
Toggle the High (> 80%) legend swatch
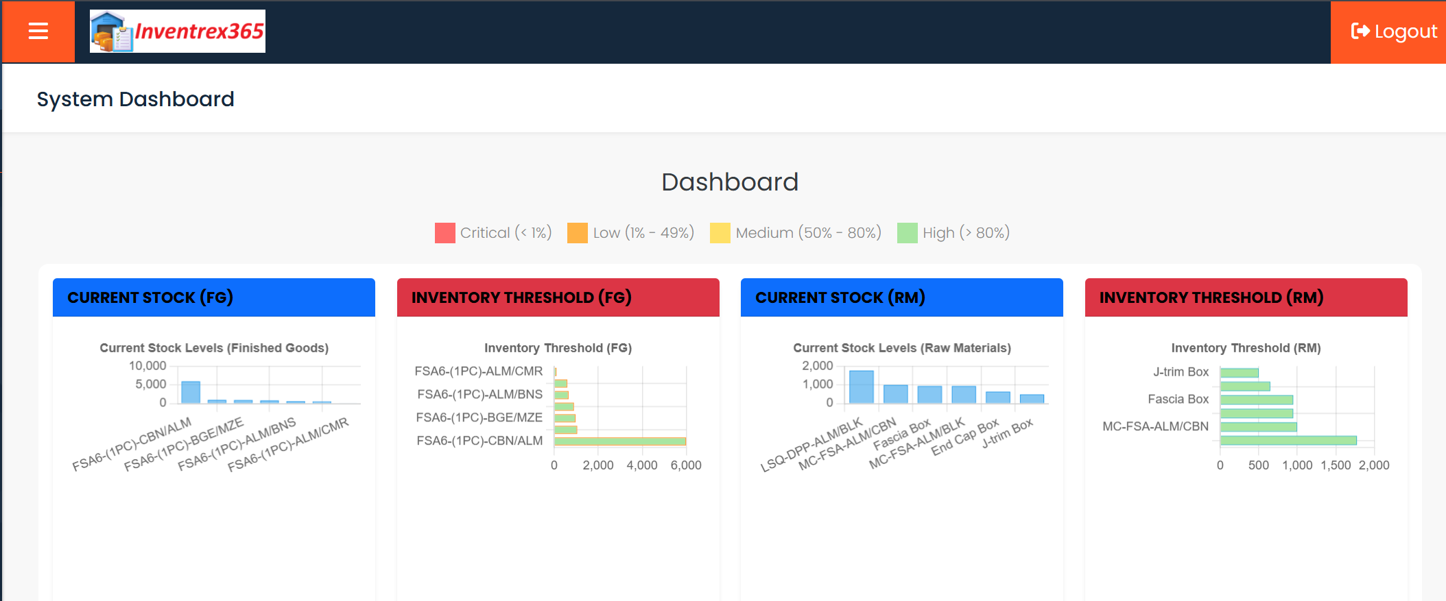click(908, 233)
